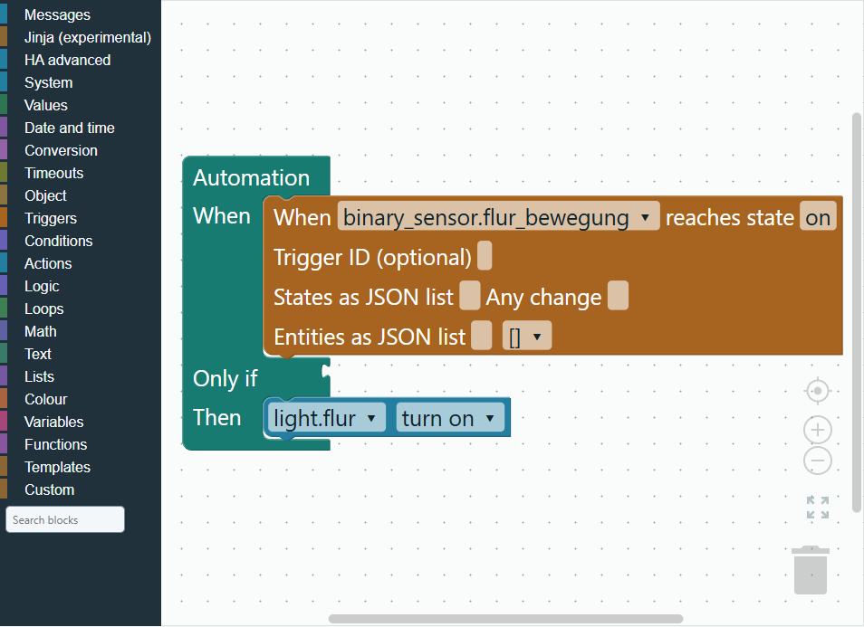This screenshot has height=627, width=864.
Task: Focus the Search blocks field
Action: click(65, 519)
